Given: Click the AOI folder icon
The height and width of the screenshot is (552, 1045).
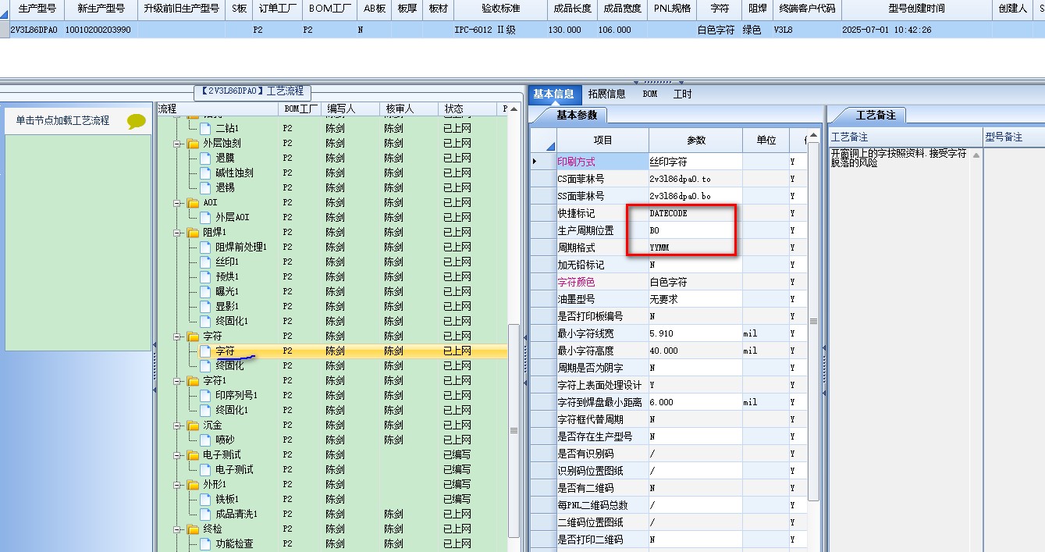Looking at the screenshot, I should pos(193,203).
